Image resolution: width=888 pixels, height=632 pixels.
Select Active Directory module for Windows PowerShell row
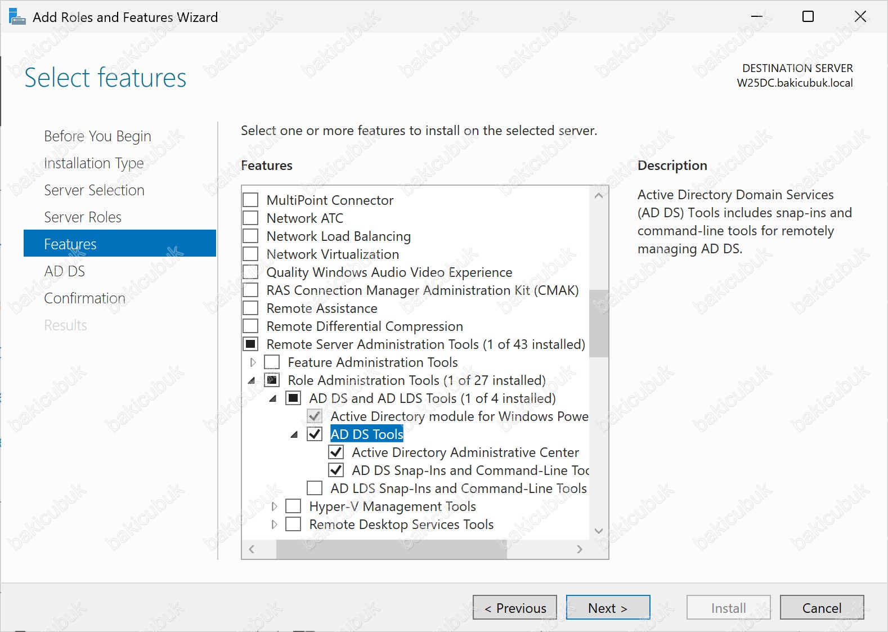(x=459, y=416)
